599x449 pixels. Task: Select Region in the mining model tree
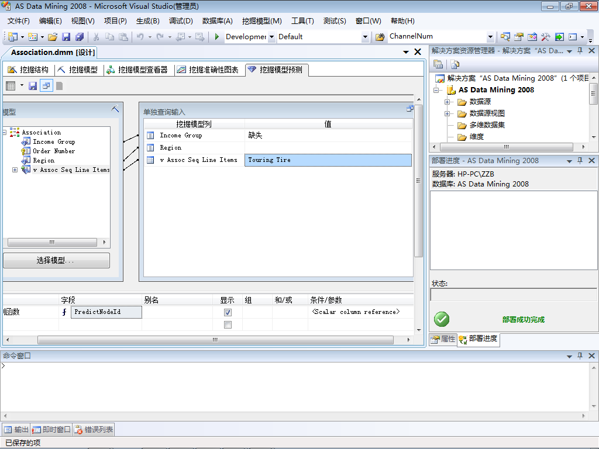pyautogui.click(x=43, y=161)
